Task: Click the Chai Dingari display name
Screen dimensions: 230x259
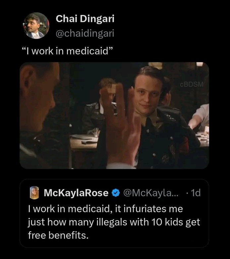Action: click(x=85, y=19)
